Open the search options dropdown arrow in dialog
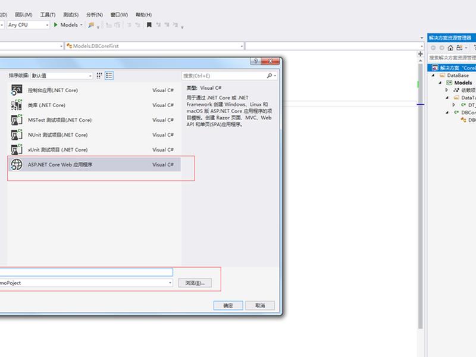 [275, 76]
